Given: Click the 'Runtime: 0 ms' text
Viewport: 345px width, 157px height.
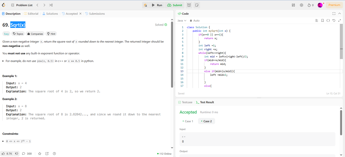Looking at the screenshot, I should pyautogui.click(x=209, y=112).
